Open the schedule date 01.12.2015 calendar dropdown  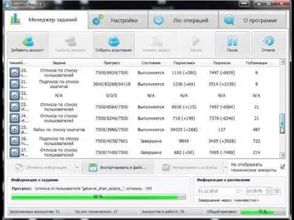(239, 191)
